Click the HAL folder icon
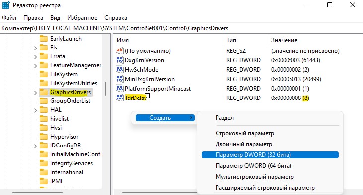 tap(44, 110)
